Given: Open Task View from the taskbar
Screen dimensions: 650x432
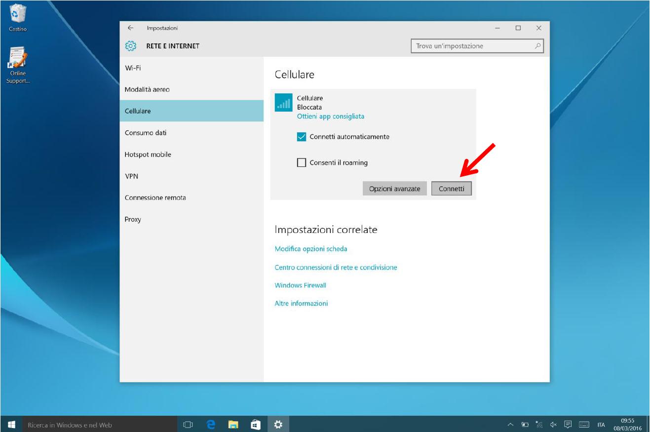Looking at the screenshot, I should pyautogui.click(x=188, y=424).
